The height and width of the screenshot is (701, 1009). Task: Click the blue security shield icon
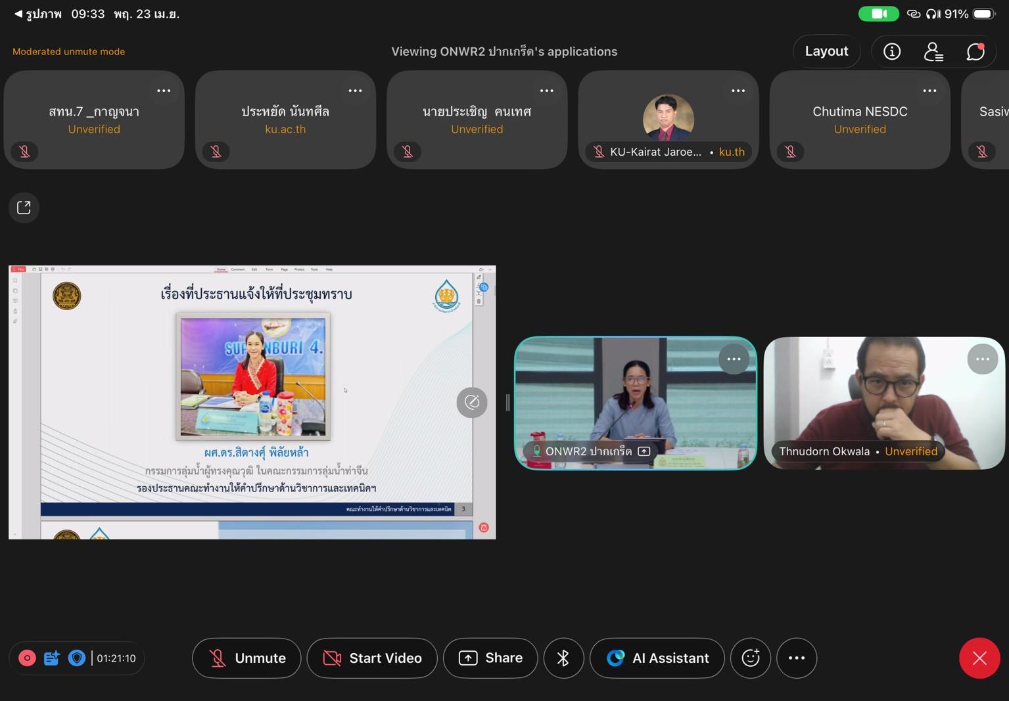click(x=77, y=658)
